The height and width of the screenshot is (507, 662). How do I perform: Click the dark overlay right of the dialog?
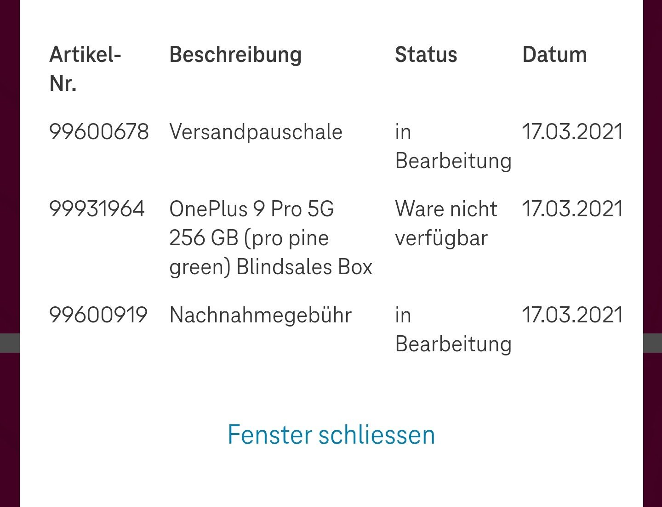(x=652, y=184)
